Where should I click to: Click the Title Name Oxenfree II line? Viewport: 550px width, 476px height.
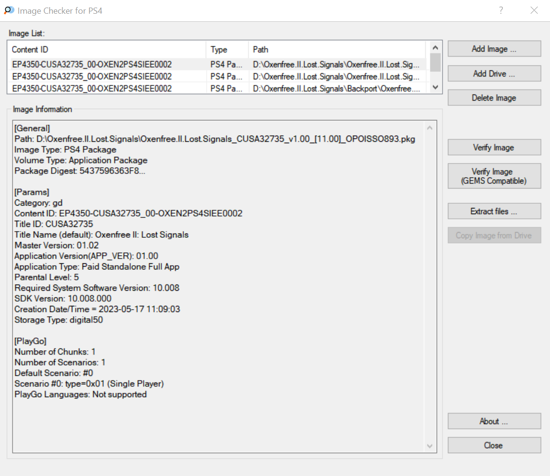click(x=102, y=234)
